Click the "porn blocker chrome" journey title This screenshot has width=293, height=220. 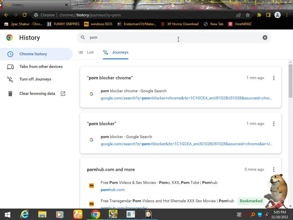tap(110, 78)
